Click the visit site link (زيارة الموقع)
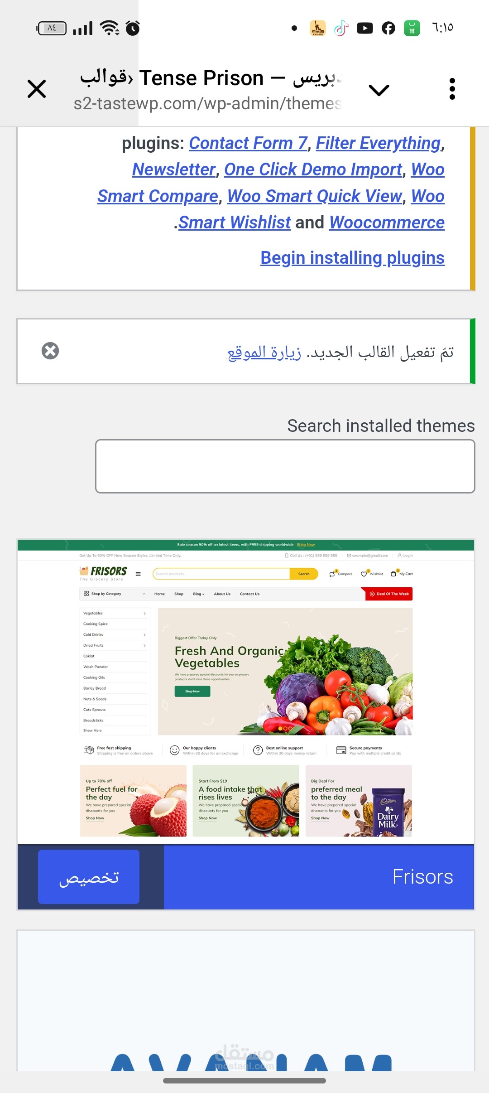Viewport: 489px width, 1093px height. 264,353
